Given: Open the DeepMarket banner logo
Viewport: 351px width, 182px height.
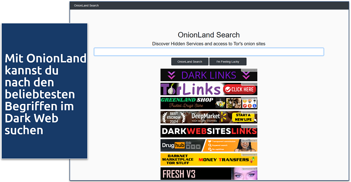Looking at the screenshot, I should coord(205,117).
